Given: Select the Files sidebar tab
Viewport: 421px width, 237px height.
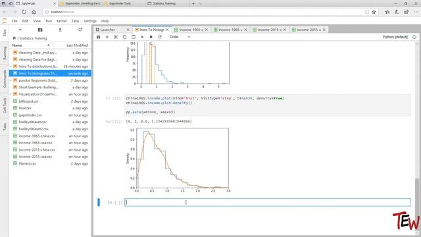Looking at the screenshot, I should point(5,33).
